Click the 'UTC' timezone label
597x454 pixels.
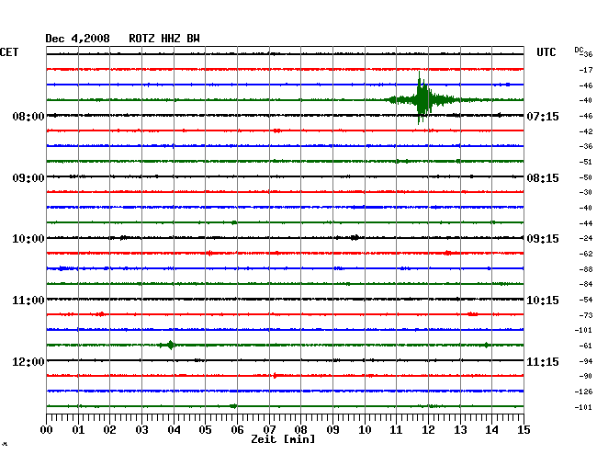click(x=546, y=52)
